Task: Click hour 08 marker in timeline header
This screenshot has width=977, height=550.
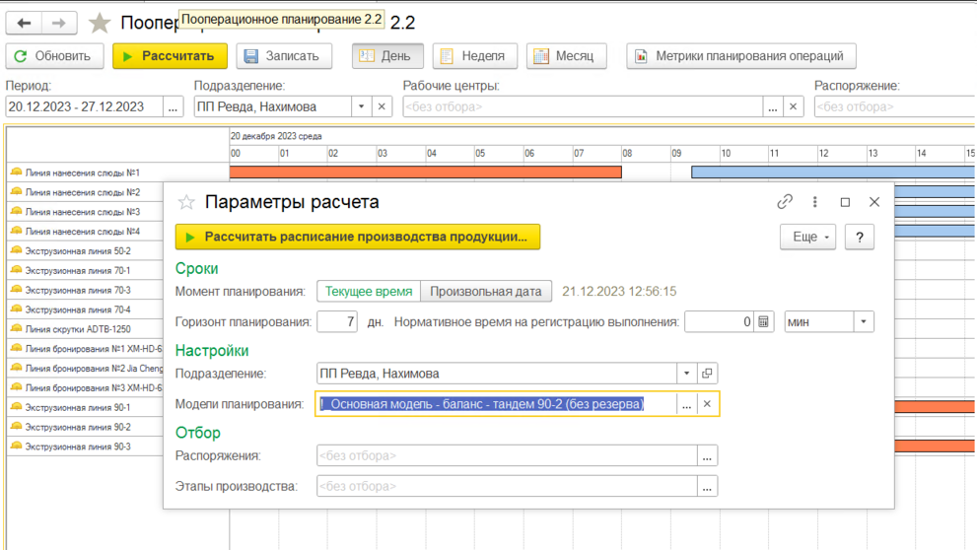Action: point(627,153)
